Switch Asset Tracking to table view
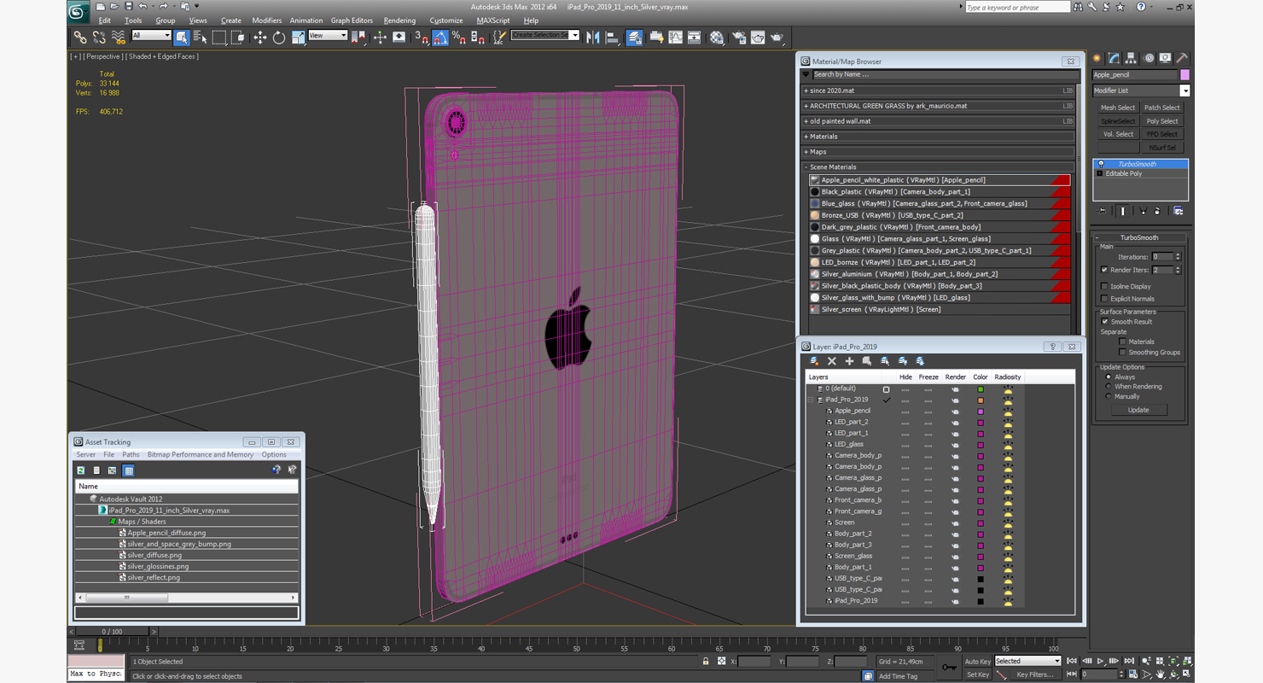This screenshot has width=1263, height=683. pos(129,470)
